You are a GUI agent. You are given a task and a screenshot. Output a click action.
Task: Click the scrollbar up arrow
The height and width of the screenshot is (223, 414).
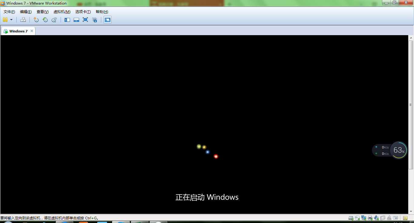tap(411, 38)
